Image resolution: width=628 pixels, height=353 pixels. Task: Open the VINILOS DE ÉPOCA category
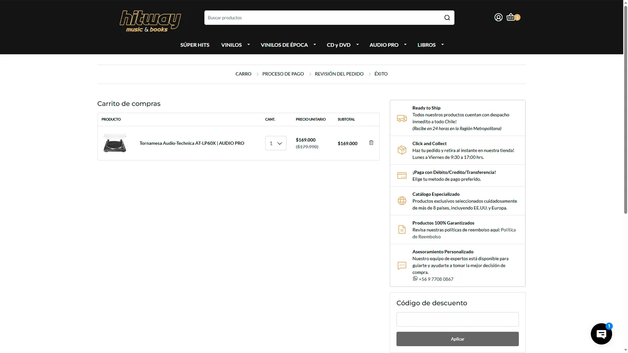[284, 45]
